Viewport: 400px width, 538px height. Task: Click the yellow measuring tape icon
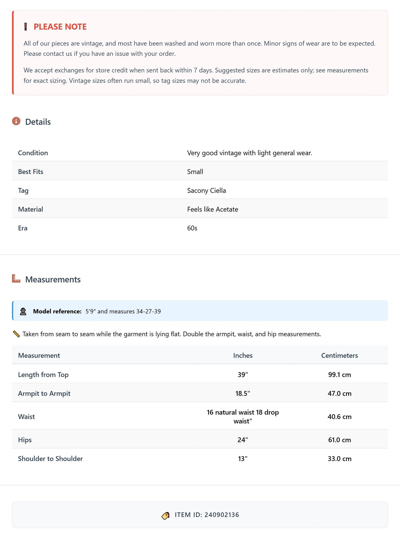[x=16, y=334]
